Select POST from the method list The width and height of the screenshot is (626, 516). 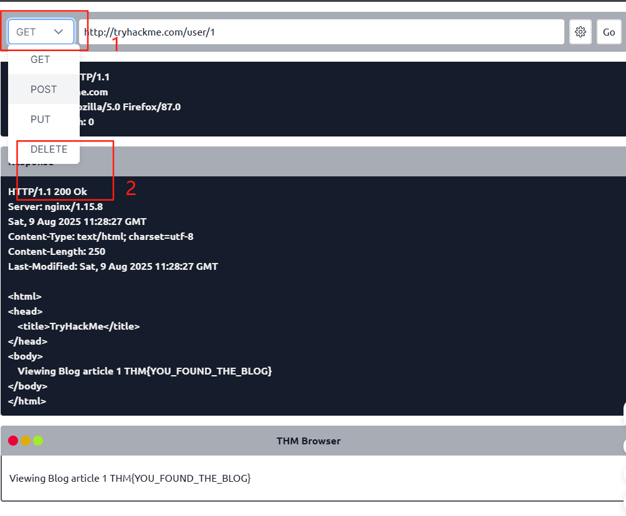click(x=44, y=89)
